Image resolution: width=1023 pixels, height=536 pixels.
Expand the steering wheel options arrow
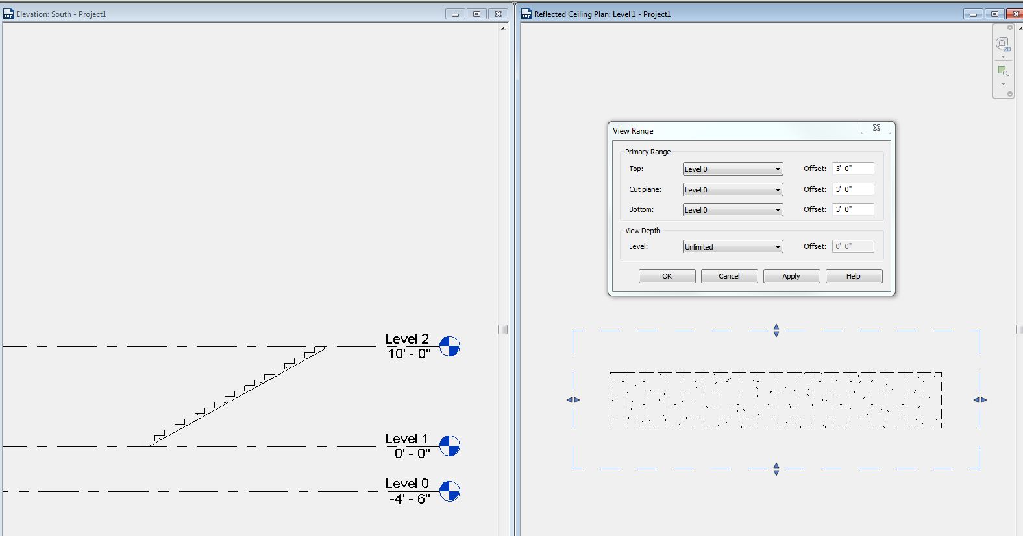pyautogui.click(x=1003, y=57)
